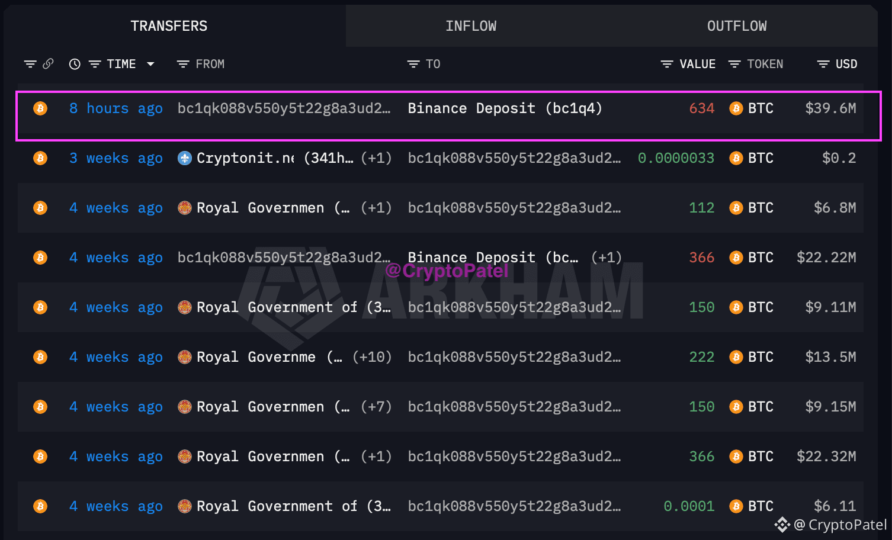Screen dimensions: 892x540
Task: Click the Bitcoin chain icon in the $6.8M row
Action: click(40, 208)
